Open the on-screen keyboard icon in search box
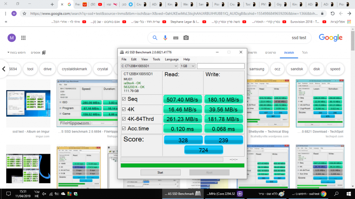The image size is (355, 199). click(x=176, y=38)
